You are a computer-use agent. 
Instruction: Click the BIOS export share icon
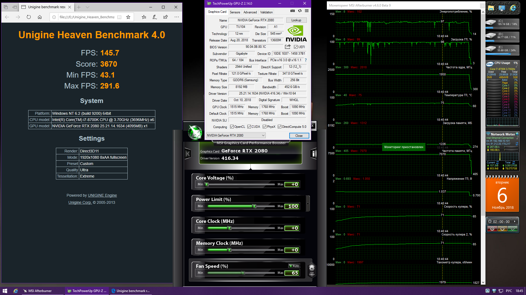coord(288,47)
